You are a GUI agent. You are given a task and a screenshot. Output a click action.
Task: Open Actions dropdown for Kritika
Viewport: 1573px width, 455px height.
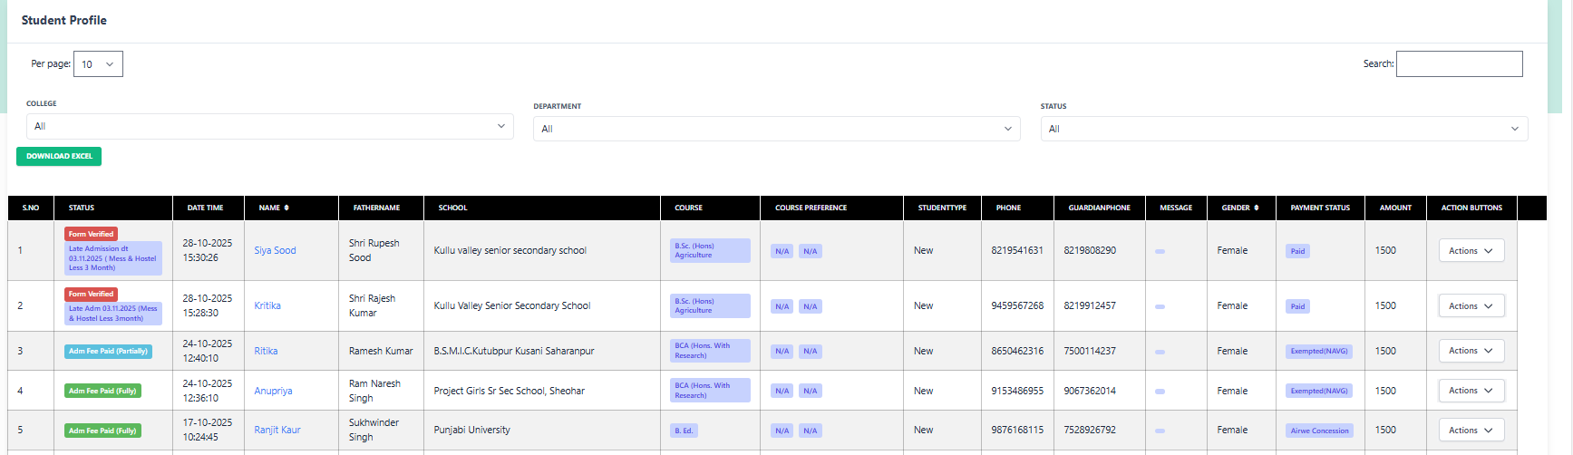pos(1471,306)
